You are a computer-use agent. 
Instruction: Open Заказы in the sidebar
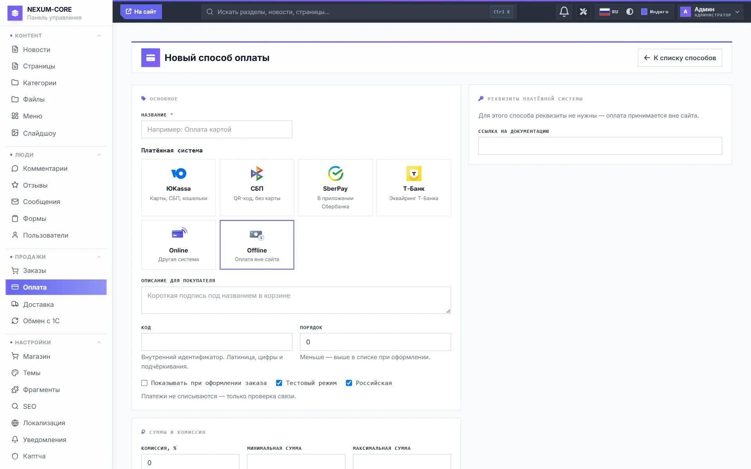pos(56,270)
